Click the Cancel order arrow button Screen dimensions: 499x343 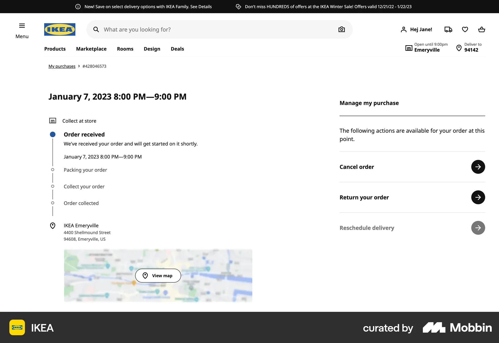point(478,167)
